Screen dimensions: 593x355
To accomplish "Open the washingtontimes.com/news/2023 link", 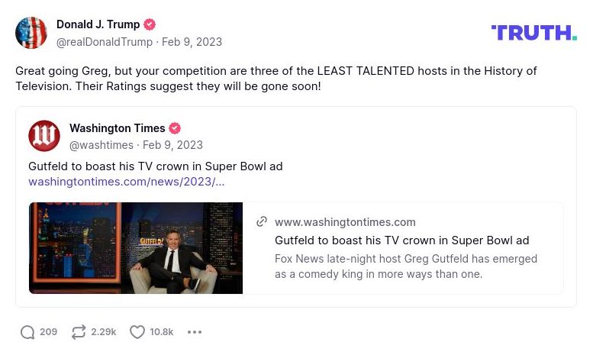I will (x=126, y=182).
